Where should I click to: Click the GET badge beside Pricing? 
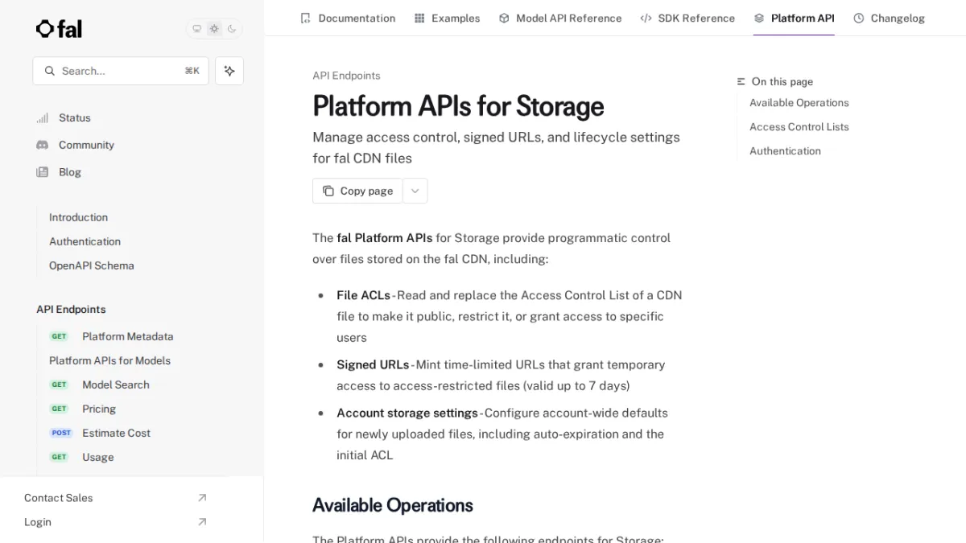coord(60,409)
